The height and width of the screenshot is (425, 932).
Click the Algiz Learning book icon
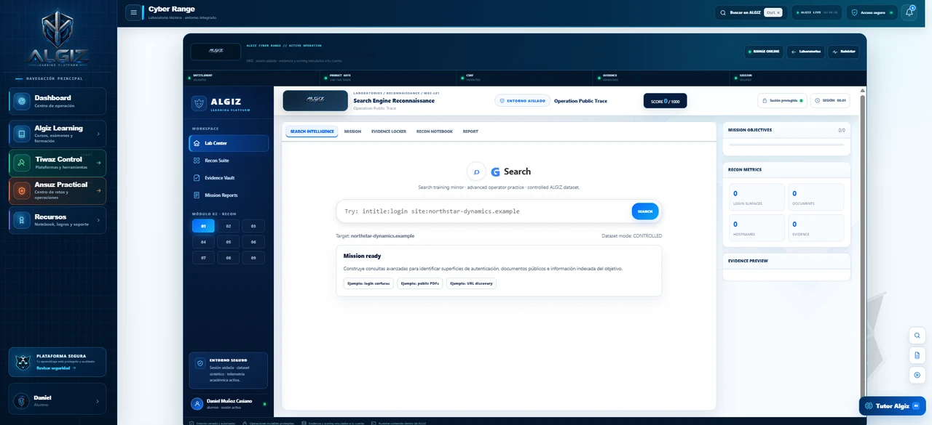(x=22, y=134)
